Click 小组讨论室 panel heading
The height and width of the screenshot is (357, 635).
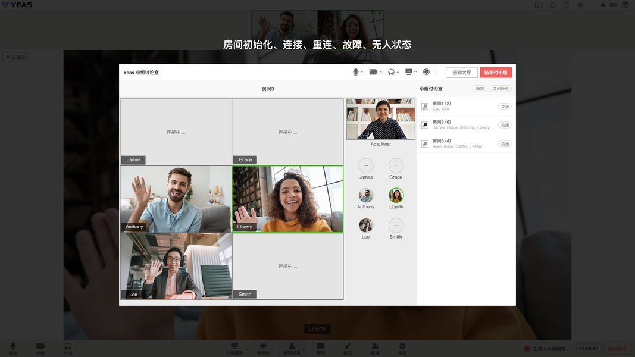click(431, 89)
